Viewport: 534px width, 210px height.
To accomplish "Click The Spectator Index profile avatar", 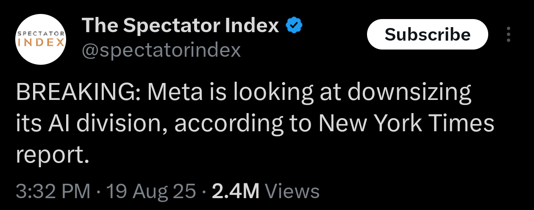I will click(41, 39).
